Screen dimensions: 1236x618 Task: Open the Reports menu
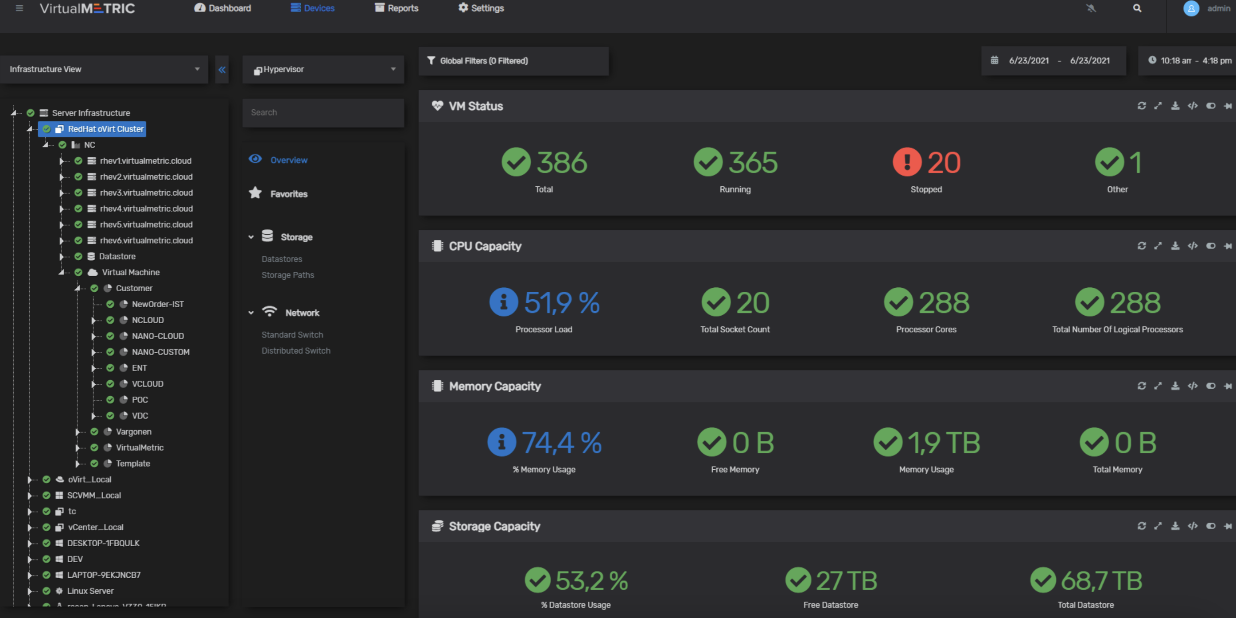tap(396, 8)
